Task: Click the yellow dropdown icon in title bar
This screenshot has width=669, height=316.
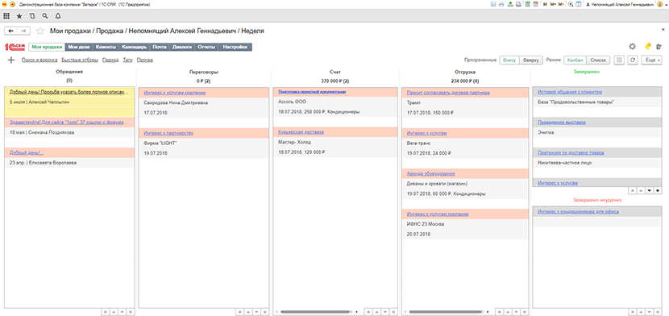Action: pyautogui.click(x=12, y=4)
